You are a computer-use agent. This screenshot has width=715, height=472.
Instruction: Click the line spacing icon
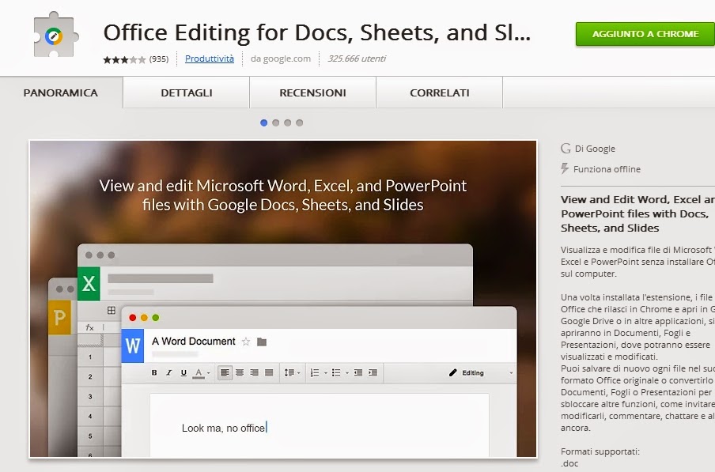pyautogui.click(x=289, y=372)
